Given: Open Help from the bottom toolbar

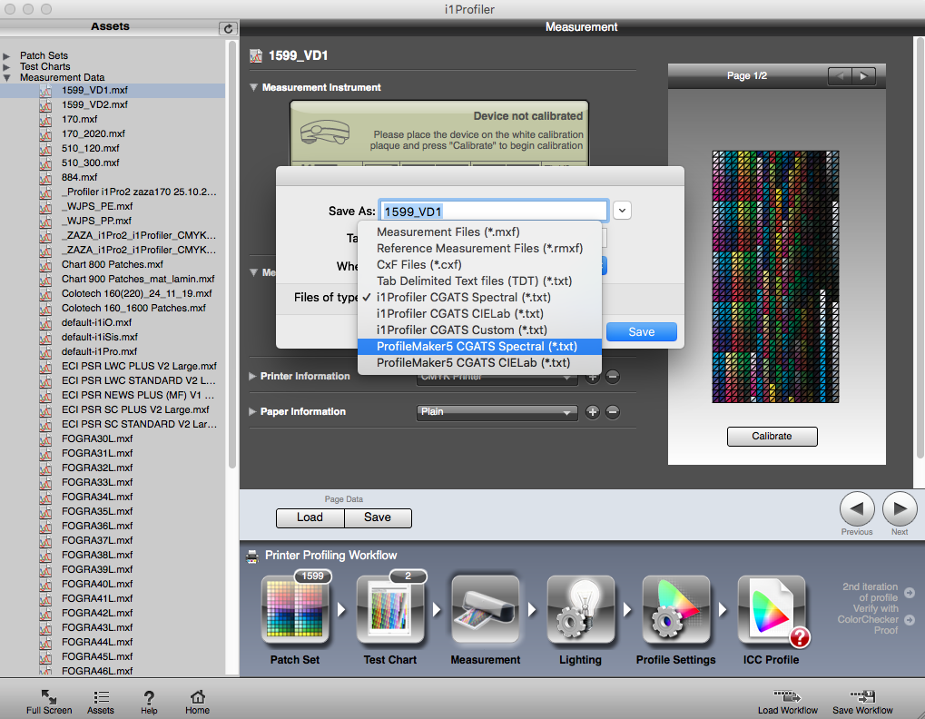Looking at the screenshot, I should click(149, 697).
